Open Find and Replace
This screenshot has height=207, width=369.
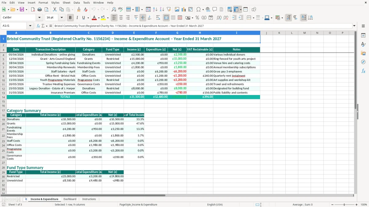coord(114,10)
